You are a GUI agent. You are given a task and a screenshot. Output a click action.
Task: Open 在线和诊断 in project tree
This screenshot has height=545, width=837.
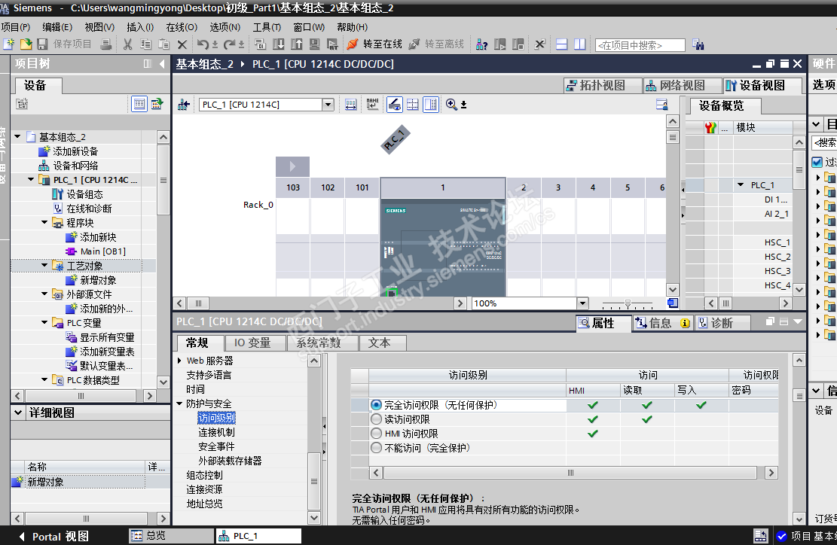coord(89,209)
